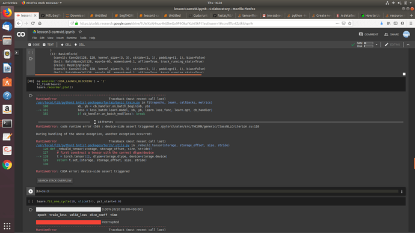
Task: Open the Edit menu
Action: (42, 38)
